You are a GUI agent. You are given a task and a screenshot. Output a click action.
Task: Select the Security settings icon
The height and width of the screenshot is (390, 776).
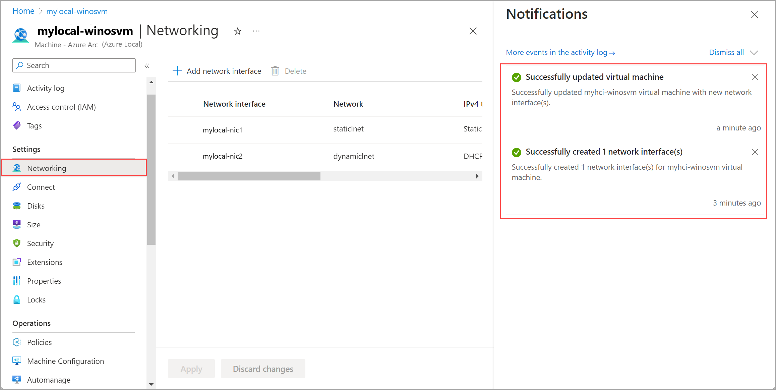17,243
